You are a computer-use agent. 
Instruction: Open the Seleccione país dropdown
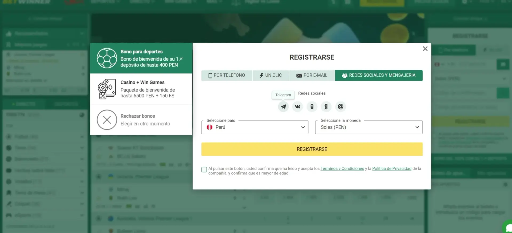coord(255,127)
